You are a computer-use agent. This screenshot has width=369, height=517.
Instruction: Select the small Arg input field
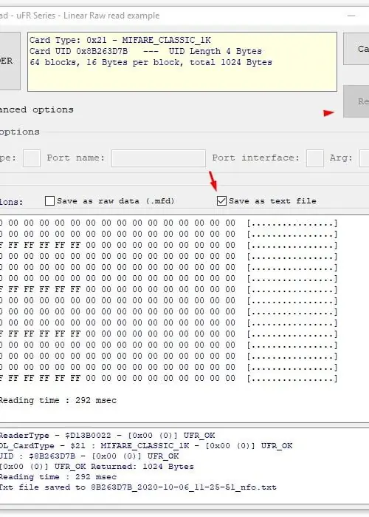[365, 158]
